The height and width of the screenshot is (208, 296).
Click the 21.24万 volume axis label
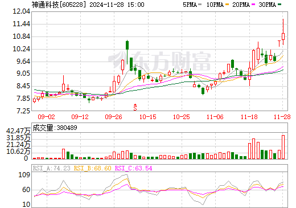click(18, 145)
